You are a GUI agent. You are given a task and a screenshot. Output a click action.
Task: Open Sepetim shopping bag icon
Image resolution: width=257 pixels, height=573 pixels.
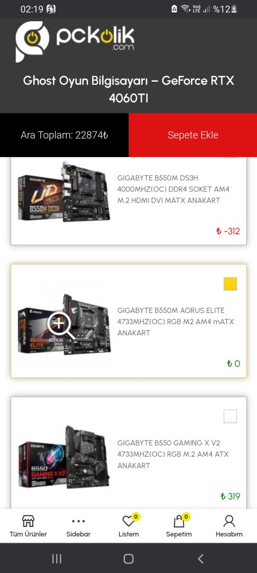(x=179, y=520)
